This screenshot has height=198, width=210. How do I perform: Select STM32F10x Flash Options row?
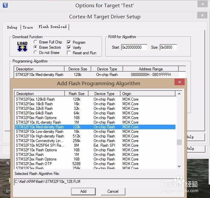coord(95,150)
